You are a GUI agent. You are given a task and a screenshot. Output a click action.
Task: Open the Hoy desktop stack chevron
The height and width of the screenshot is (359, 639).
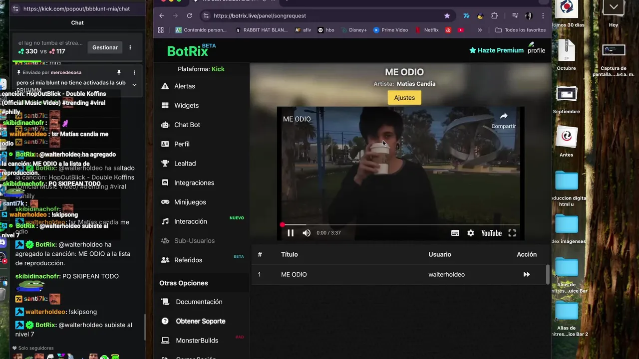(x=614, y=7)
